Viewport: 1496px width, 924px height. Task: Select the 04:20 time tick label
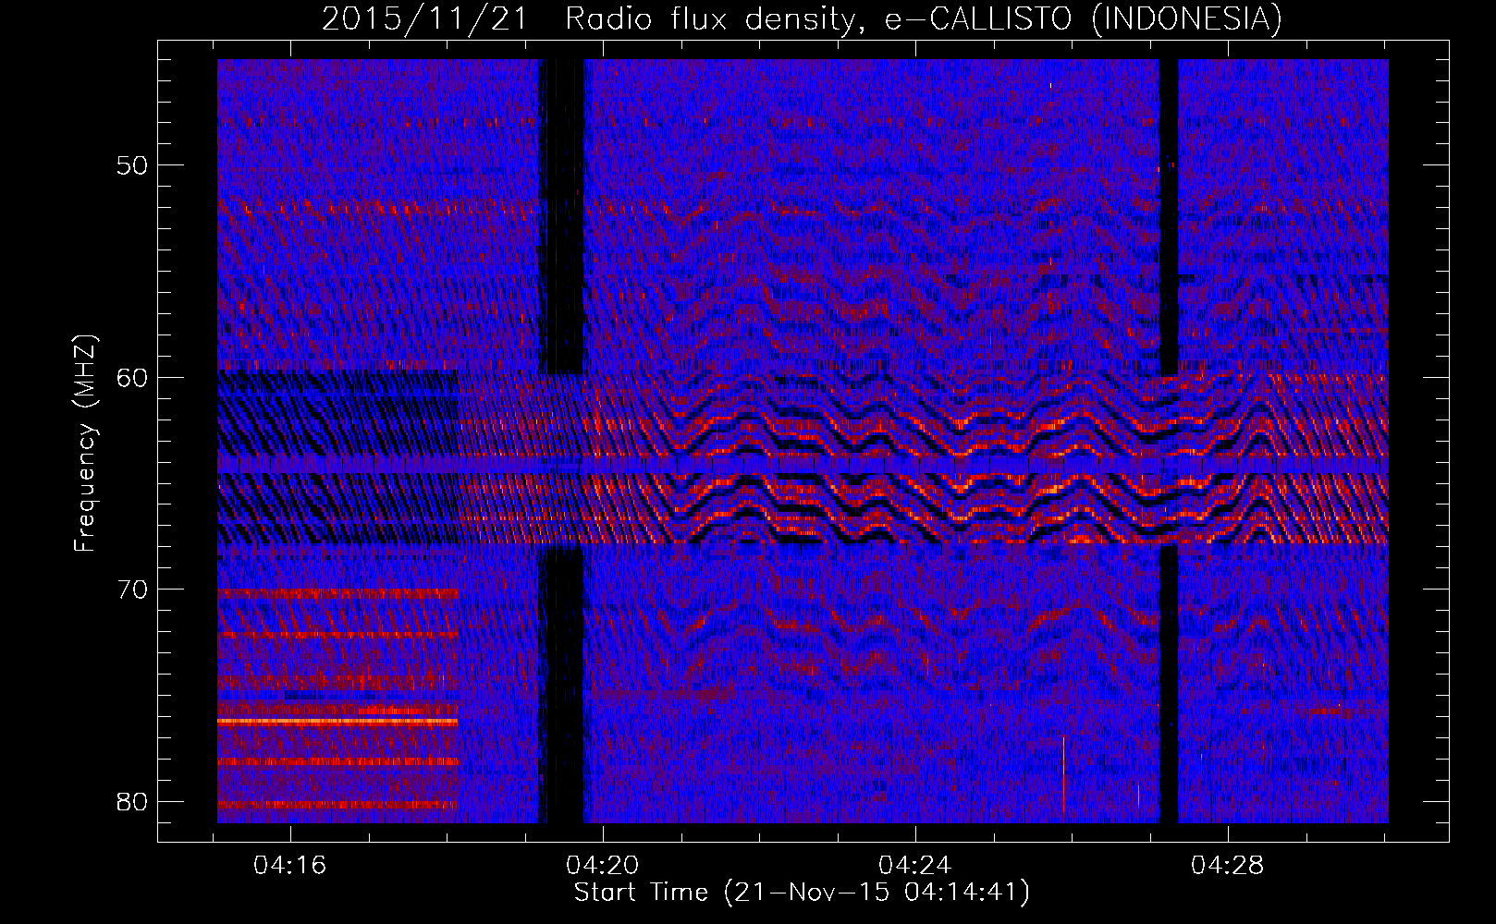click(x=603, y=866)
